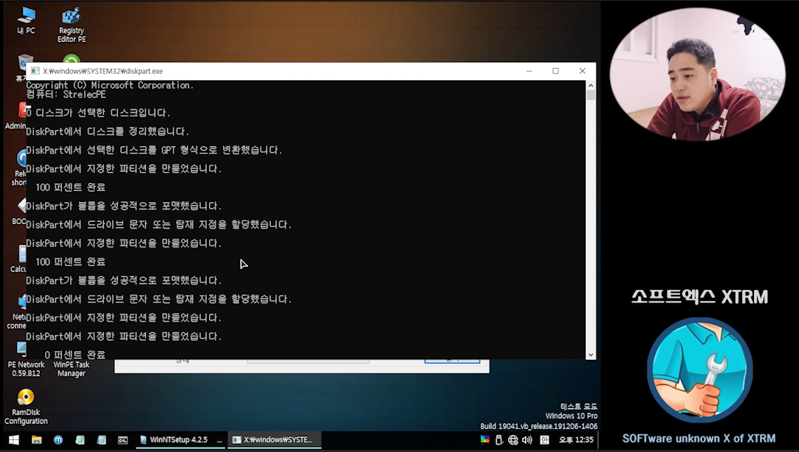Viewport: 799px width, 452px height.
Task: Open the PE Network 0.59.B12 shortcut
Action: [x=26, y=359]
